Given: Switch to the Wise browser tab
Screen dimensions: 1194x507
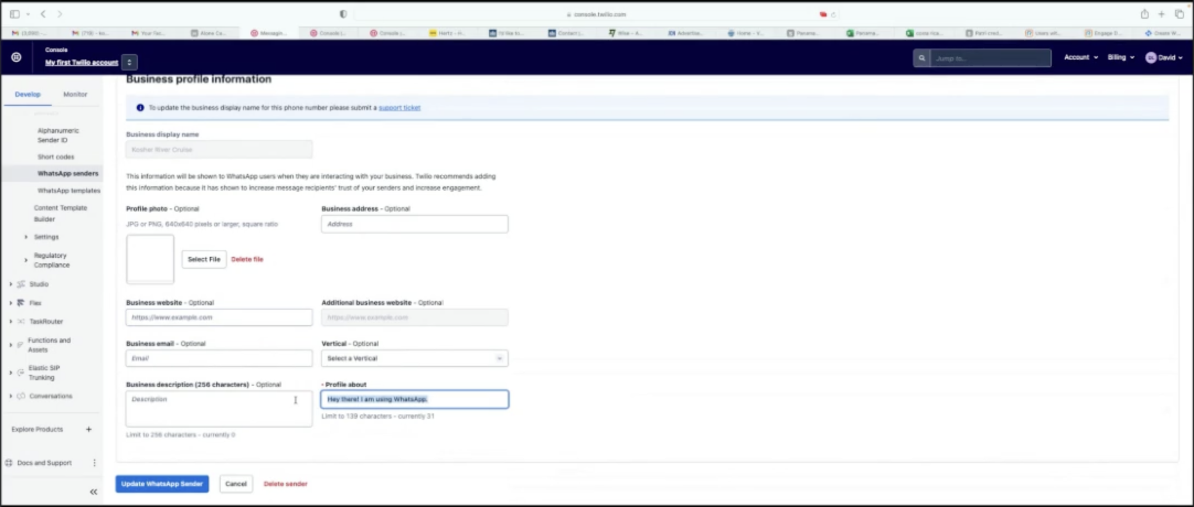Looking at the screenshot, I should pyautogui.click(x=626, y=33).
